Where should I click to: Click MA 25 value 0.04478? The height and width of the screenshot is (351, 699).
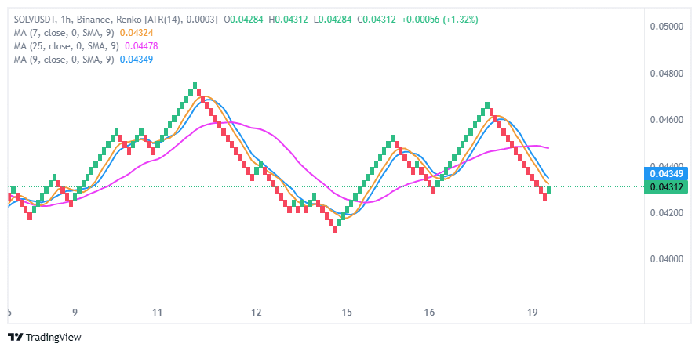pos(141,46)
